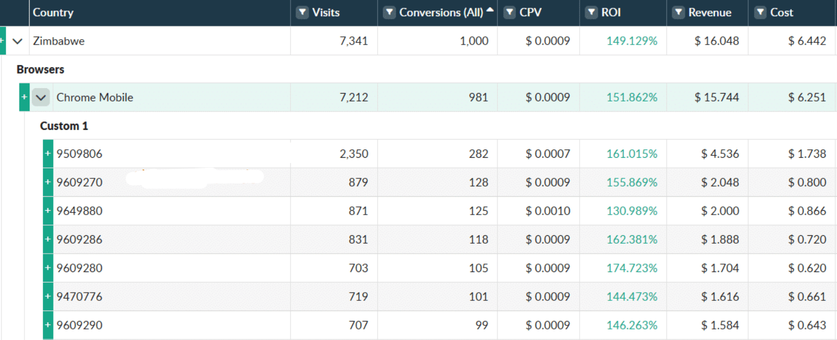Collapse the Chrome Mobile browser row
Viewport: 837px width, 340px height.
pyautogui.click(x=41, y=98)
